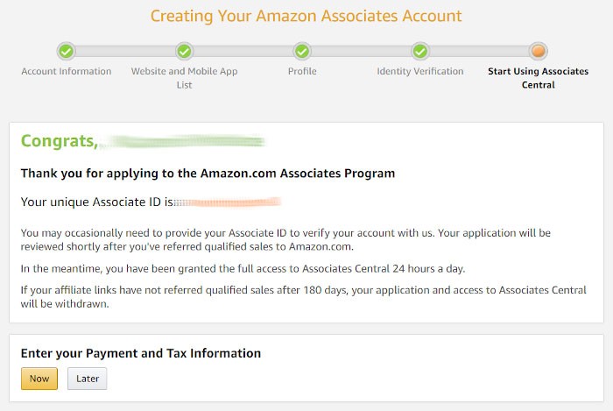This screenshot has height=411, width=613.
Task: Click the Thank you for applying heading
Action: click(208, 174)
